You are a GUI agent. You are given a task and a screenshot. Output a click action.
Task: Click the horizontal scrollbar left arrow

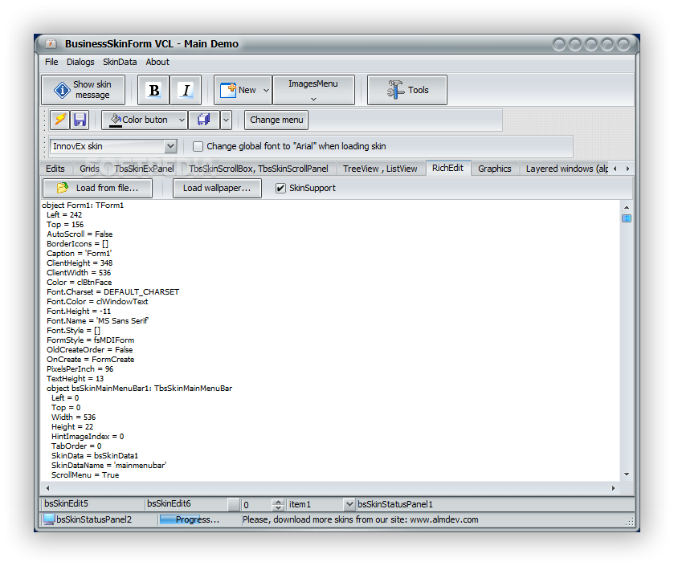pyautogui.click(x=47, y=488)
